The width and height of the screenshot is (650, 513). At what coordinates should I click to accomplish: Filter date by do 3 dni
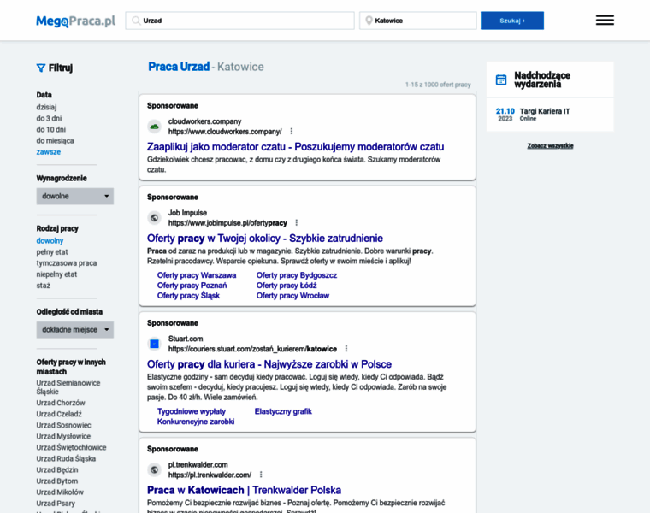pos(49,119)
